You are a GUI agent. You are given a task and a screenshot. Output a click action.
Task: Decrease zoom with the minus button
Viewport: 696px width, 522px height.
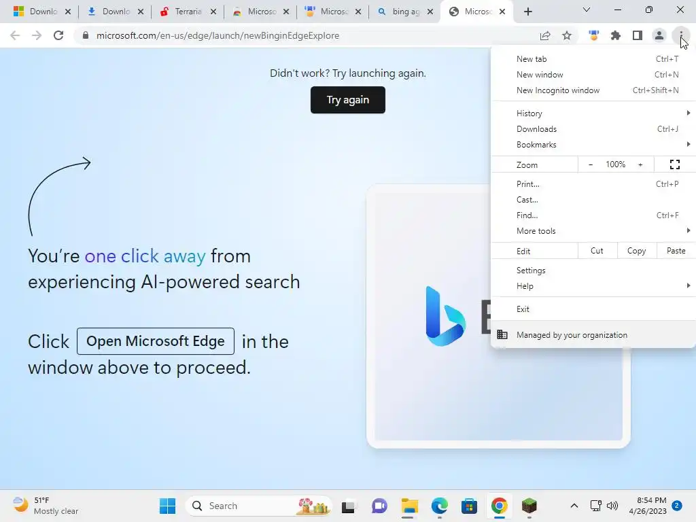[x=591, y=164]
